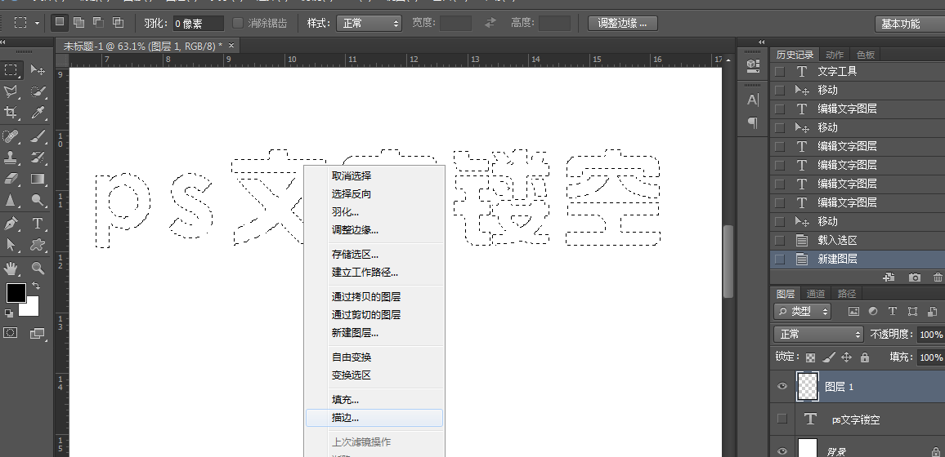
Task: Select the Sharpen triangle tool
Action: coord(11,200)
